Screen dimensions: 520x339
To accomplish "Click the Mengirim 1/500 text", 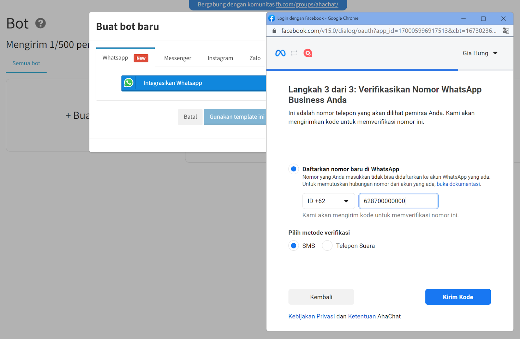I will tap(48, 44).
